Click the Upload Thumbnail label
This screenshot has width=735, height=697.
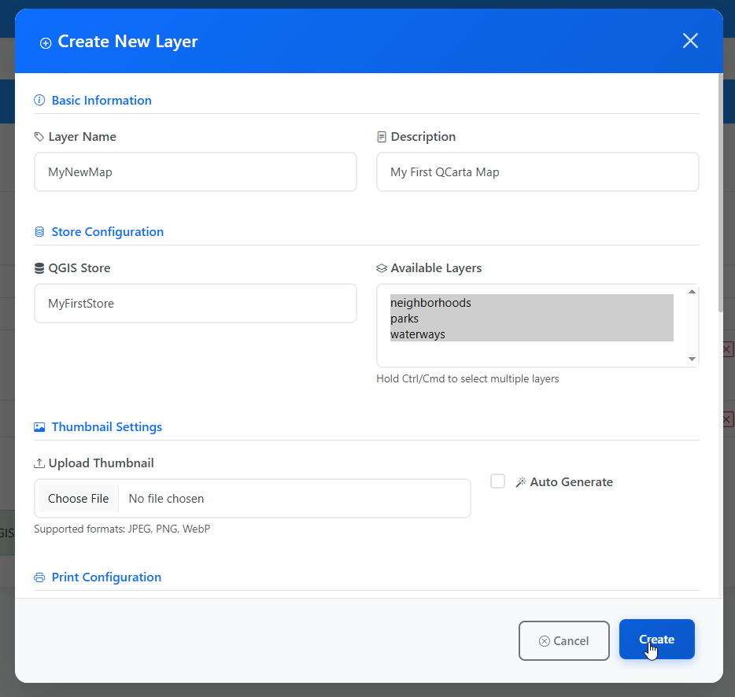(102, 463)
